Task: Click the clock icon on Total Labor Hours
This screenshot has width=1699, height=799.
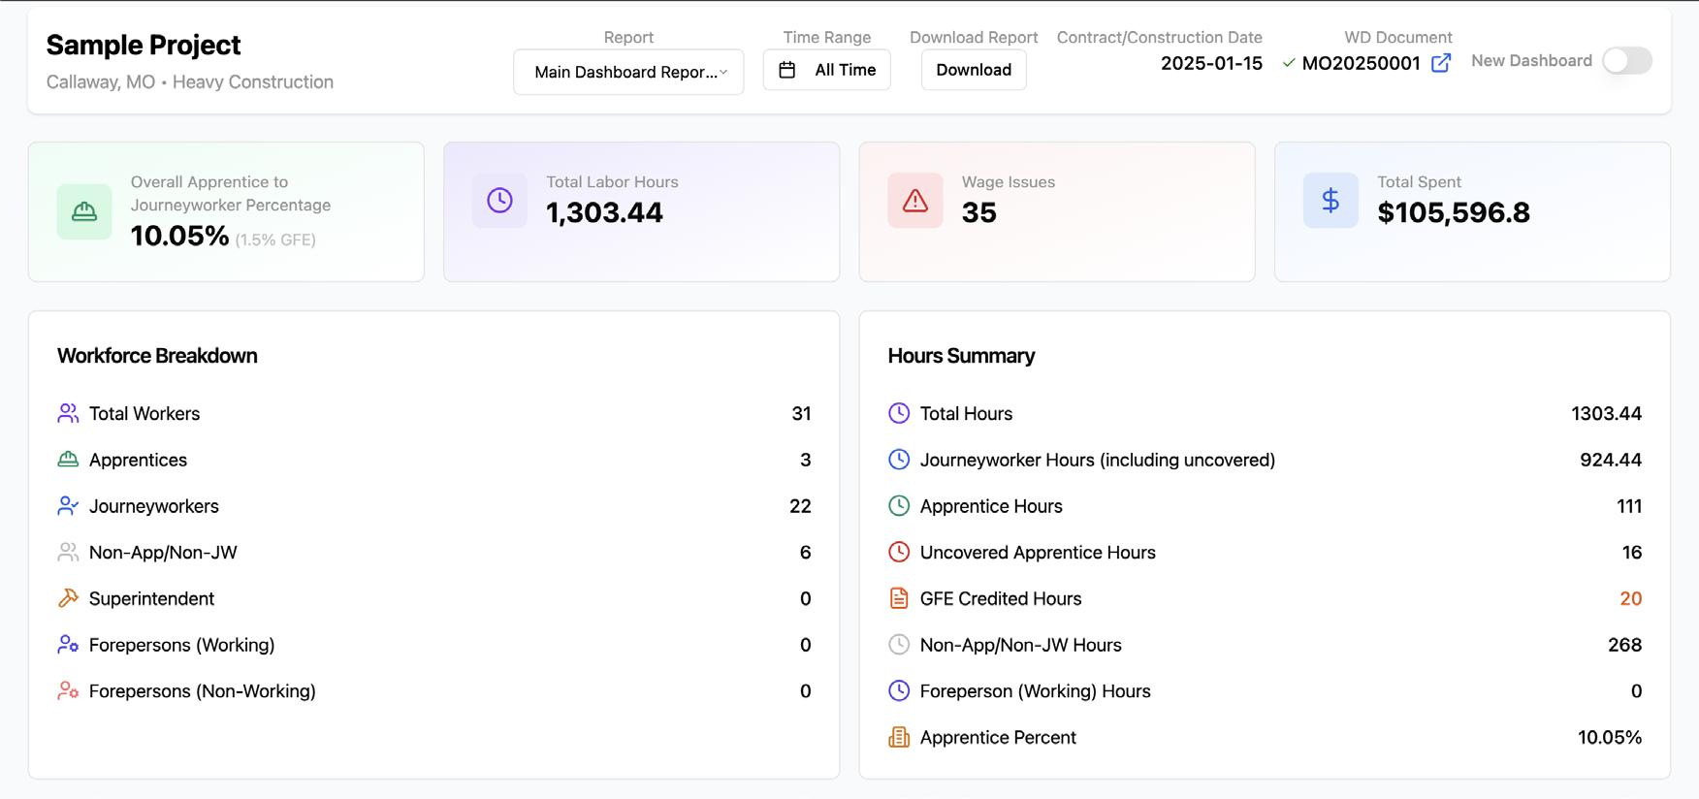Action: [x=499, y=201]
